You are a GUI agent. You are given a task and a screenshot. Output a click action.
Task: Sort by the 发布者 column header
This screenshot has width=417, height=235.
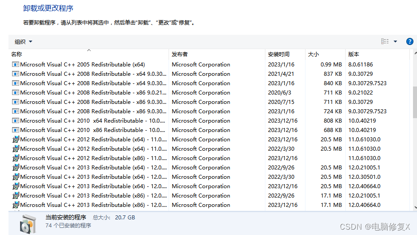coord(180,54)
